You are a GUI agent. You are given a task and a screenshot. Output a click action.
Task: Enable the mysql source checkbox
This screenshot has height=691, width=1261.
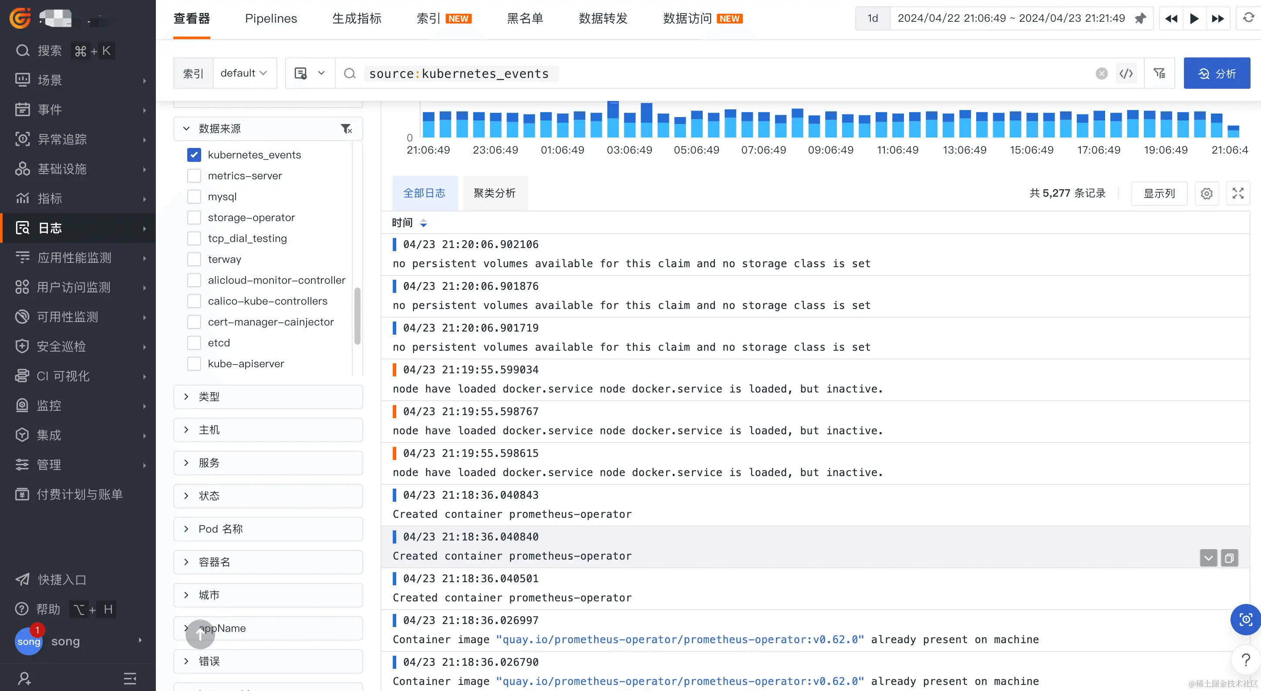[x=194, y=197]
